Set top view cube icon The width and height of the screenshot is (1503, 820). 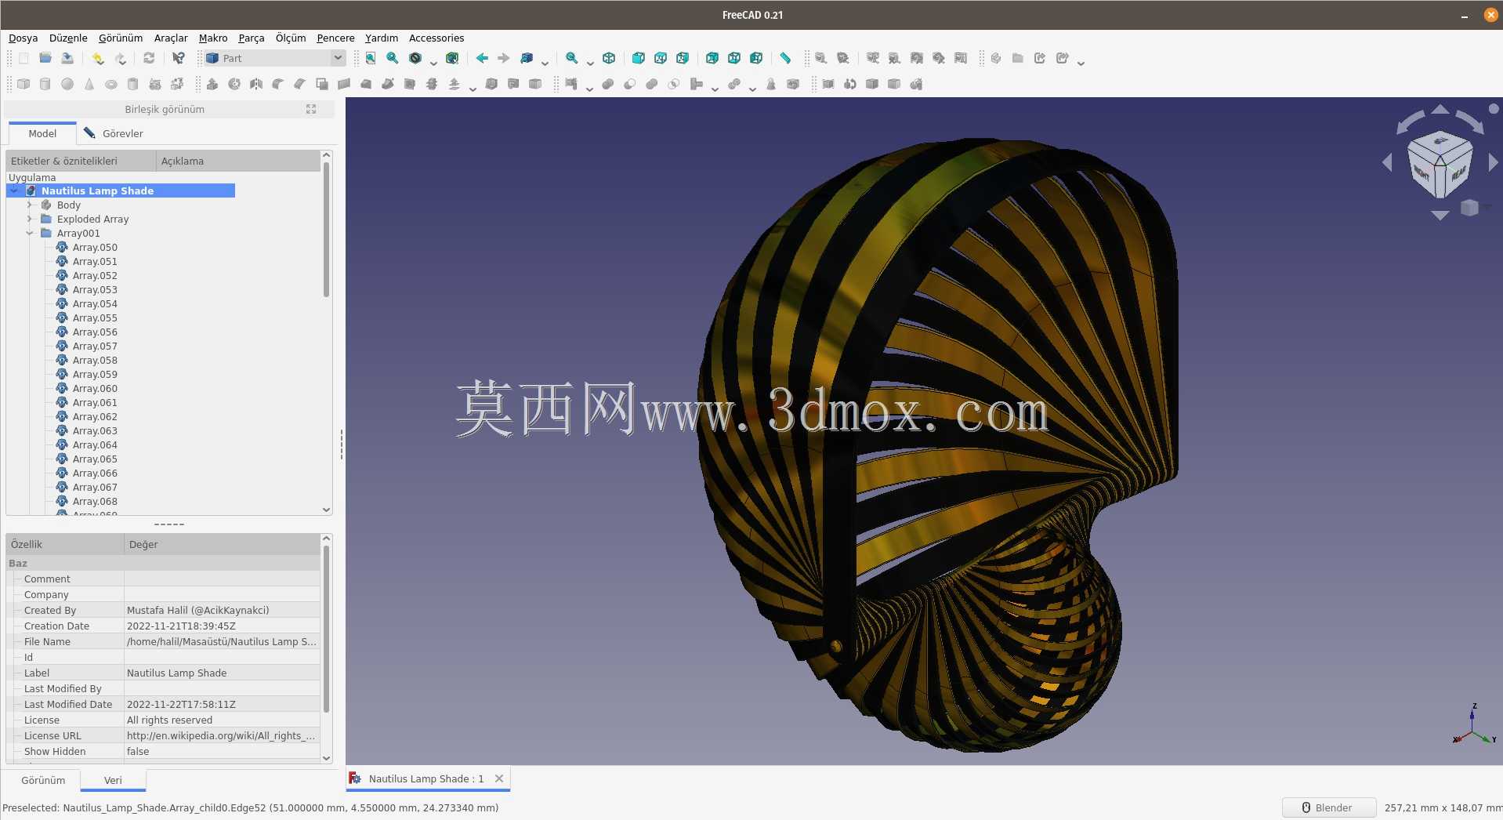[x=661, y=58]
